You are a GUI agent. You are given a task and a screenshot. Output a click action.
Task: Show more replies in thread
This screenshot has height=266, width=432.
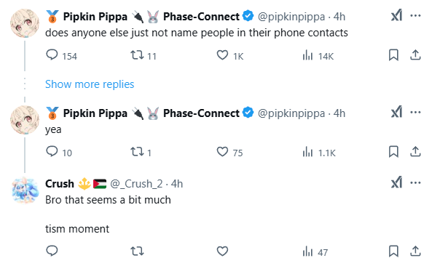point(90,84)
